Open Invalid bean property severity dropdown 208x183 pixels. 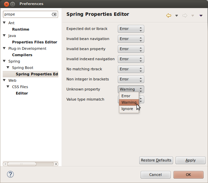tap(131, 49)
